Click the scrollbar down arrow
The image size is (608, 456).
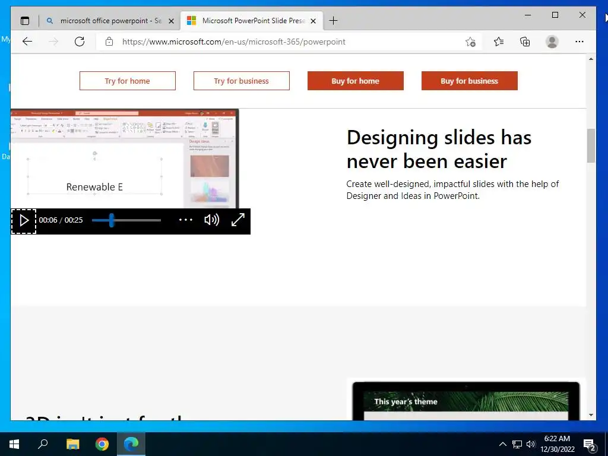click(591, 415)
